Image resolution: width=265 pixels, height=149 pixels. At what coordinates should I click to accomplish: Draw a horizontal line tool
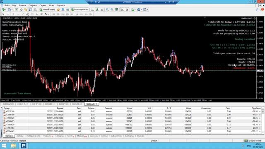click(18, 14)
